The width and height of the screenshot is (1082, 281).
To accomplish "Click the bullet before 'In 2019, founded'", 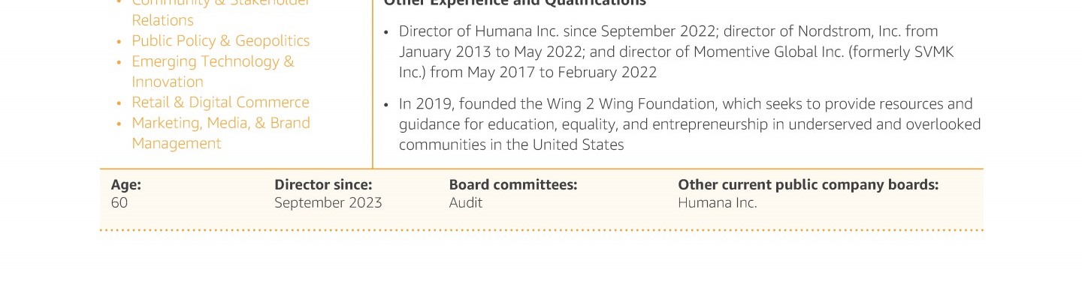I will [386, 105].
